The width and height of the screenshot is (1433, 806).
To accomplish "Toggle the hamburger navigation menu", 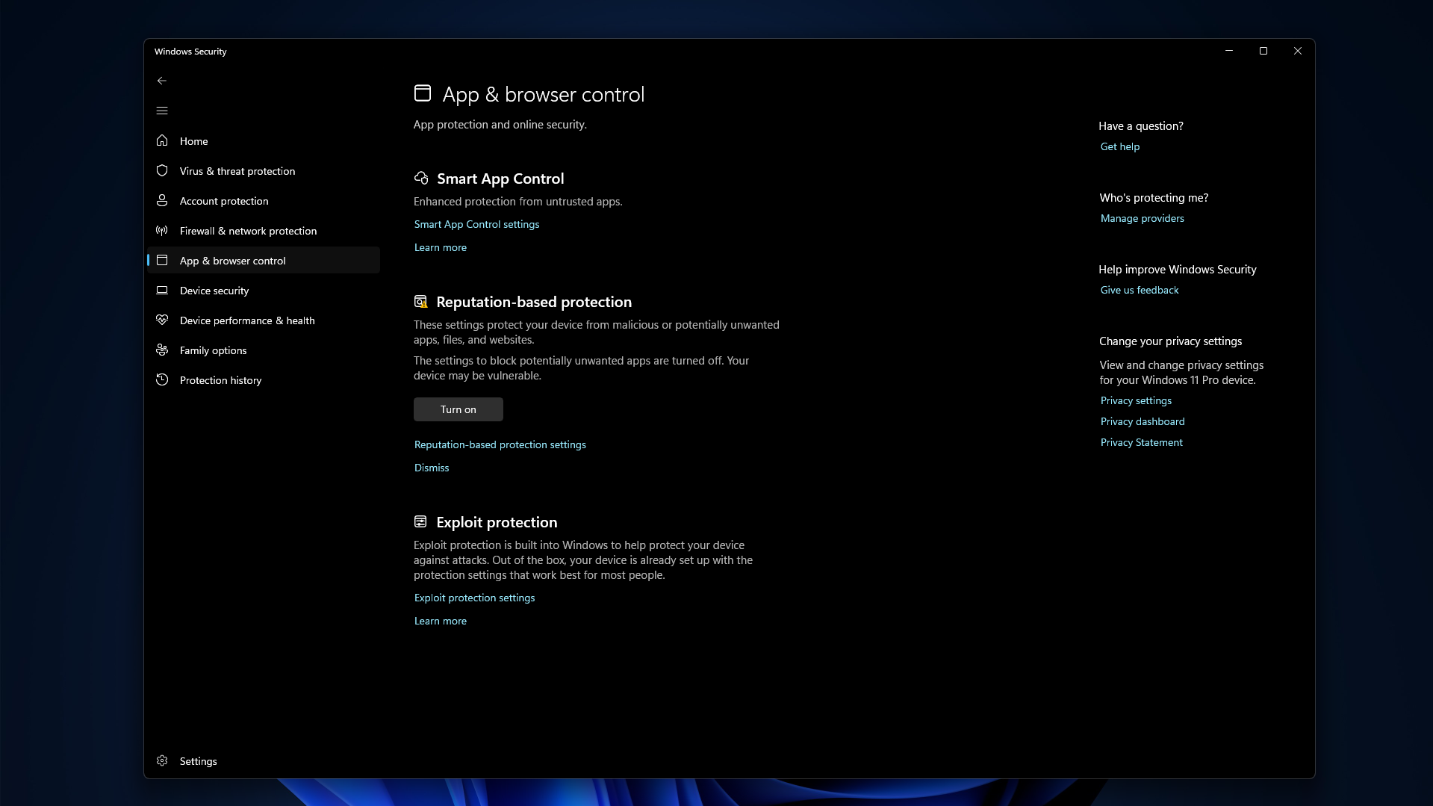I will [x=162, y=111].
